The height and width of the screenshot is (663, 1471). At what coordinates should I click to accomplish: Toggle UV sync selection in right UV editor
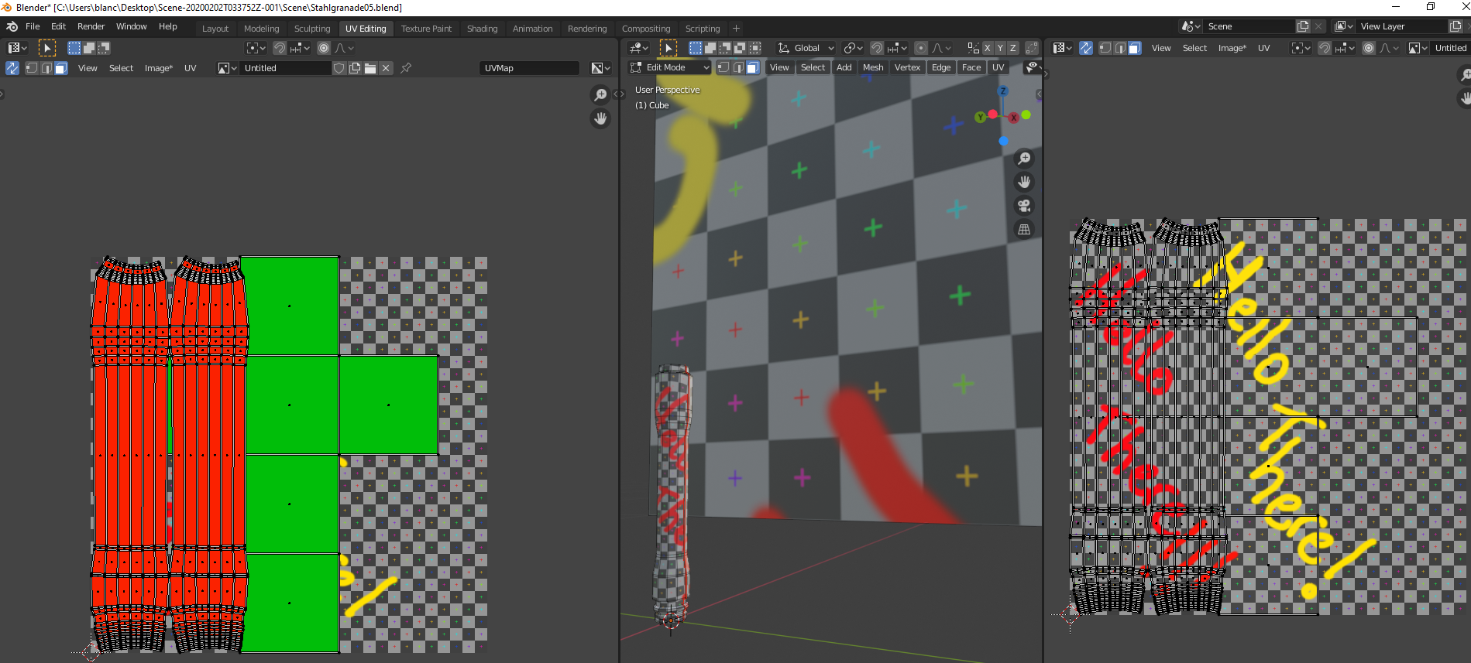point(1086,48)
